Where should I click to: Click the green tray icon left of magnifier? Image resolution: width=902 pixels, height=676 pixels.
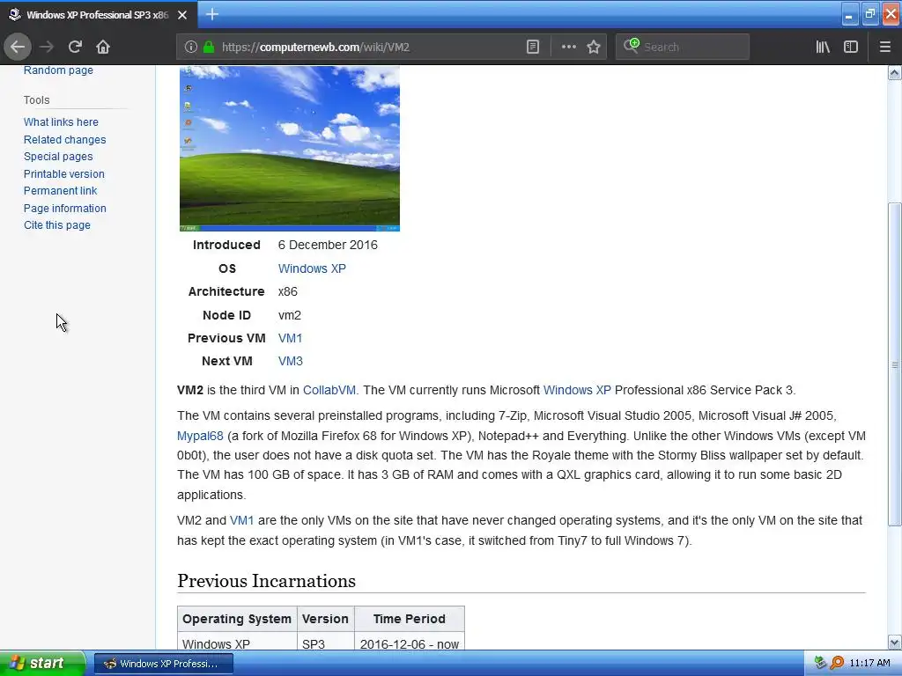[821, 663]
